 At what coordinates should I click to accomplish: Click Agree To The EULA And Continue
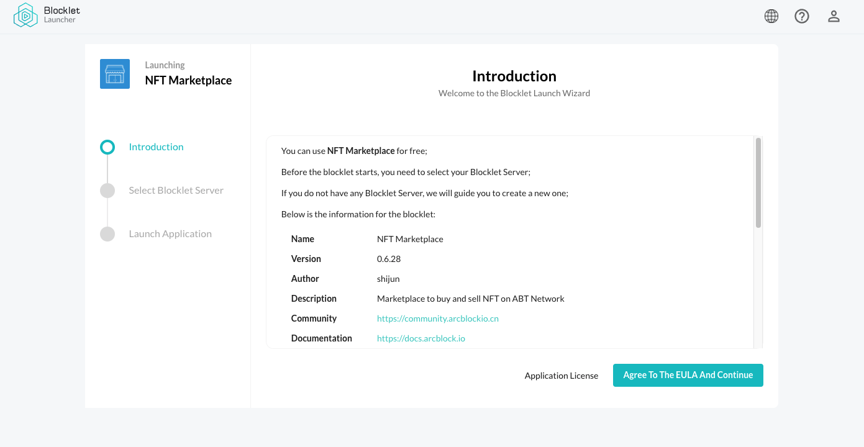688,375
